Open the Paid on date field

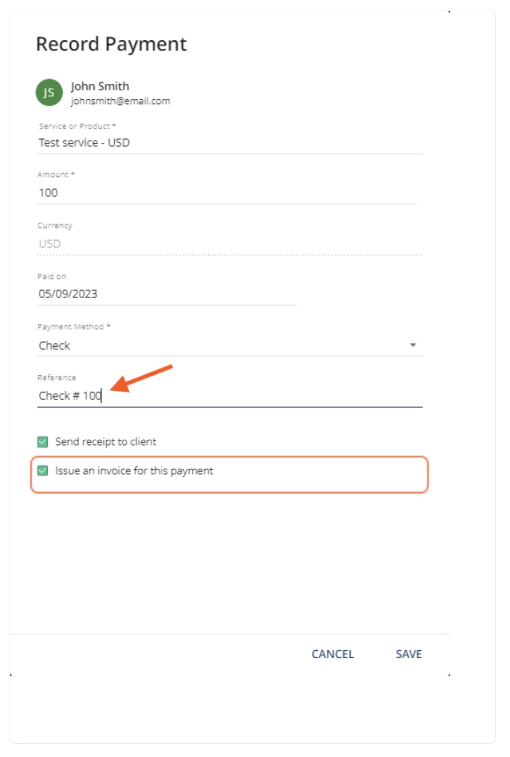[x=167, y=294]
